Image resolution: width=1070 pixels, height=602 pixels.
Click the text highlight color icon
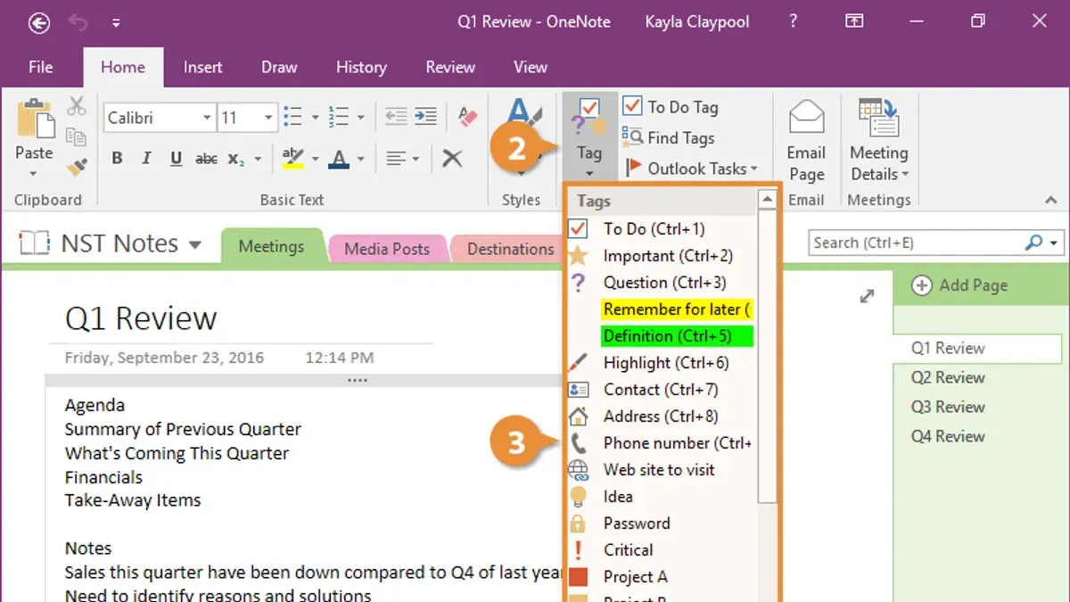click(292, 159)
